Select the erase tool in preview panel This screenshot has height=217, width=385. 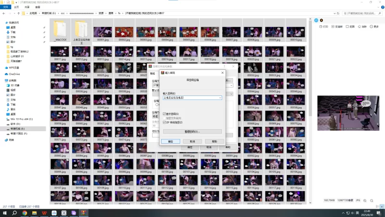(362, 27)
